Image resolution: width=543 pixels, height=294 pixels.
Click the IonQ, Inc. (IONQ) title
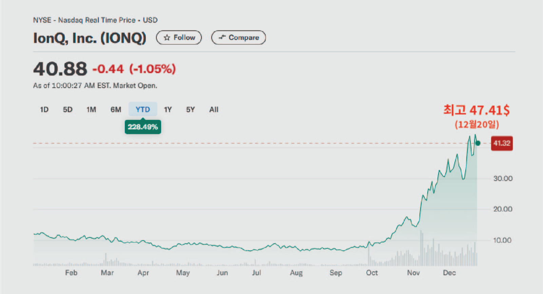tap(90, 38)
